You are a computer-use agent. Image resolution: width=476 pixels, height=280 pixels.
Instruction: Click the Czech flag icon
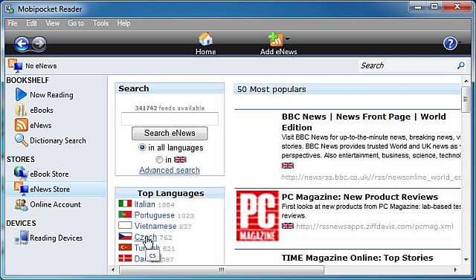125,236
